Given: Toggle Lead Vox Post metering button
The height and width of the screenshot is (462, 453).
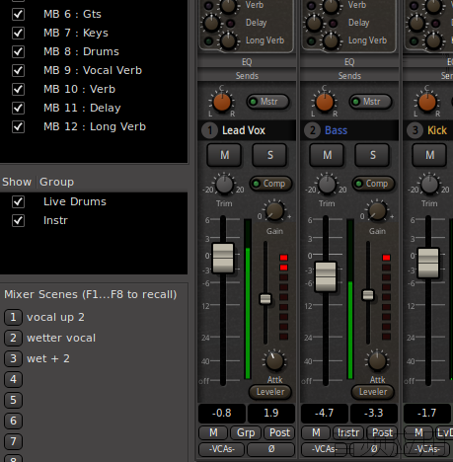Looking at the screenshot, I should [x=279, y=432].
